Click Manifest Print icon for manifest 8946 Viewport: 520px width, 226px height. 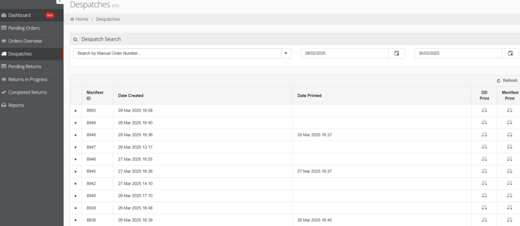[x=509, y=159]
